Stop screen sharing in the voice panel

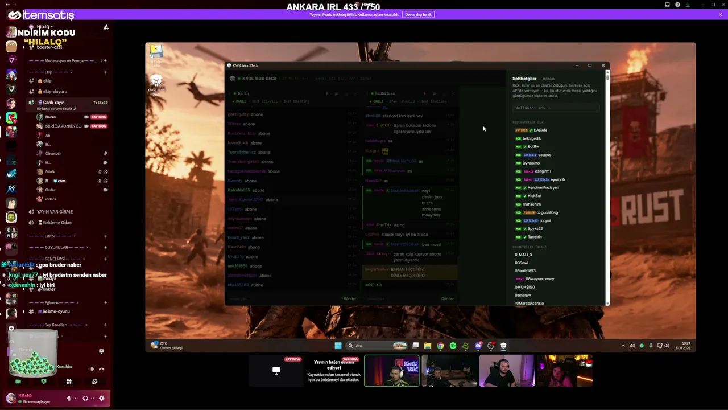(44, 382)
